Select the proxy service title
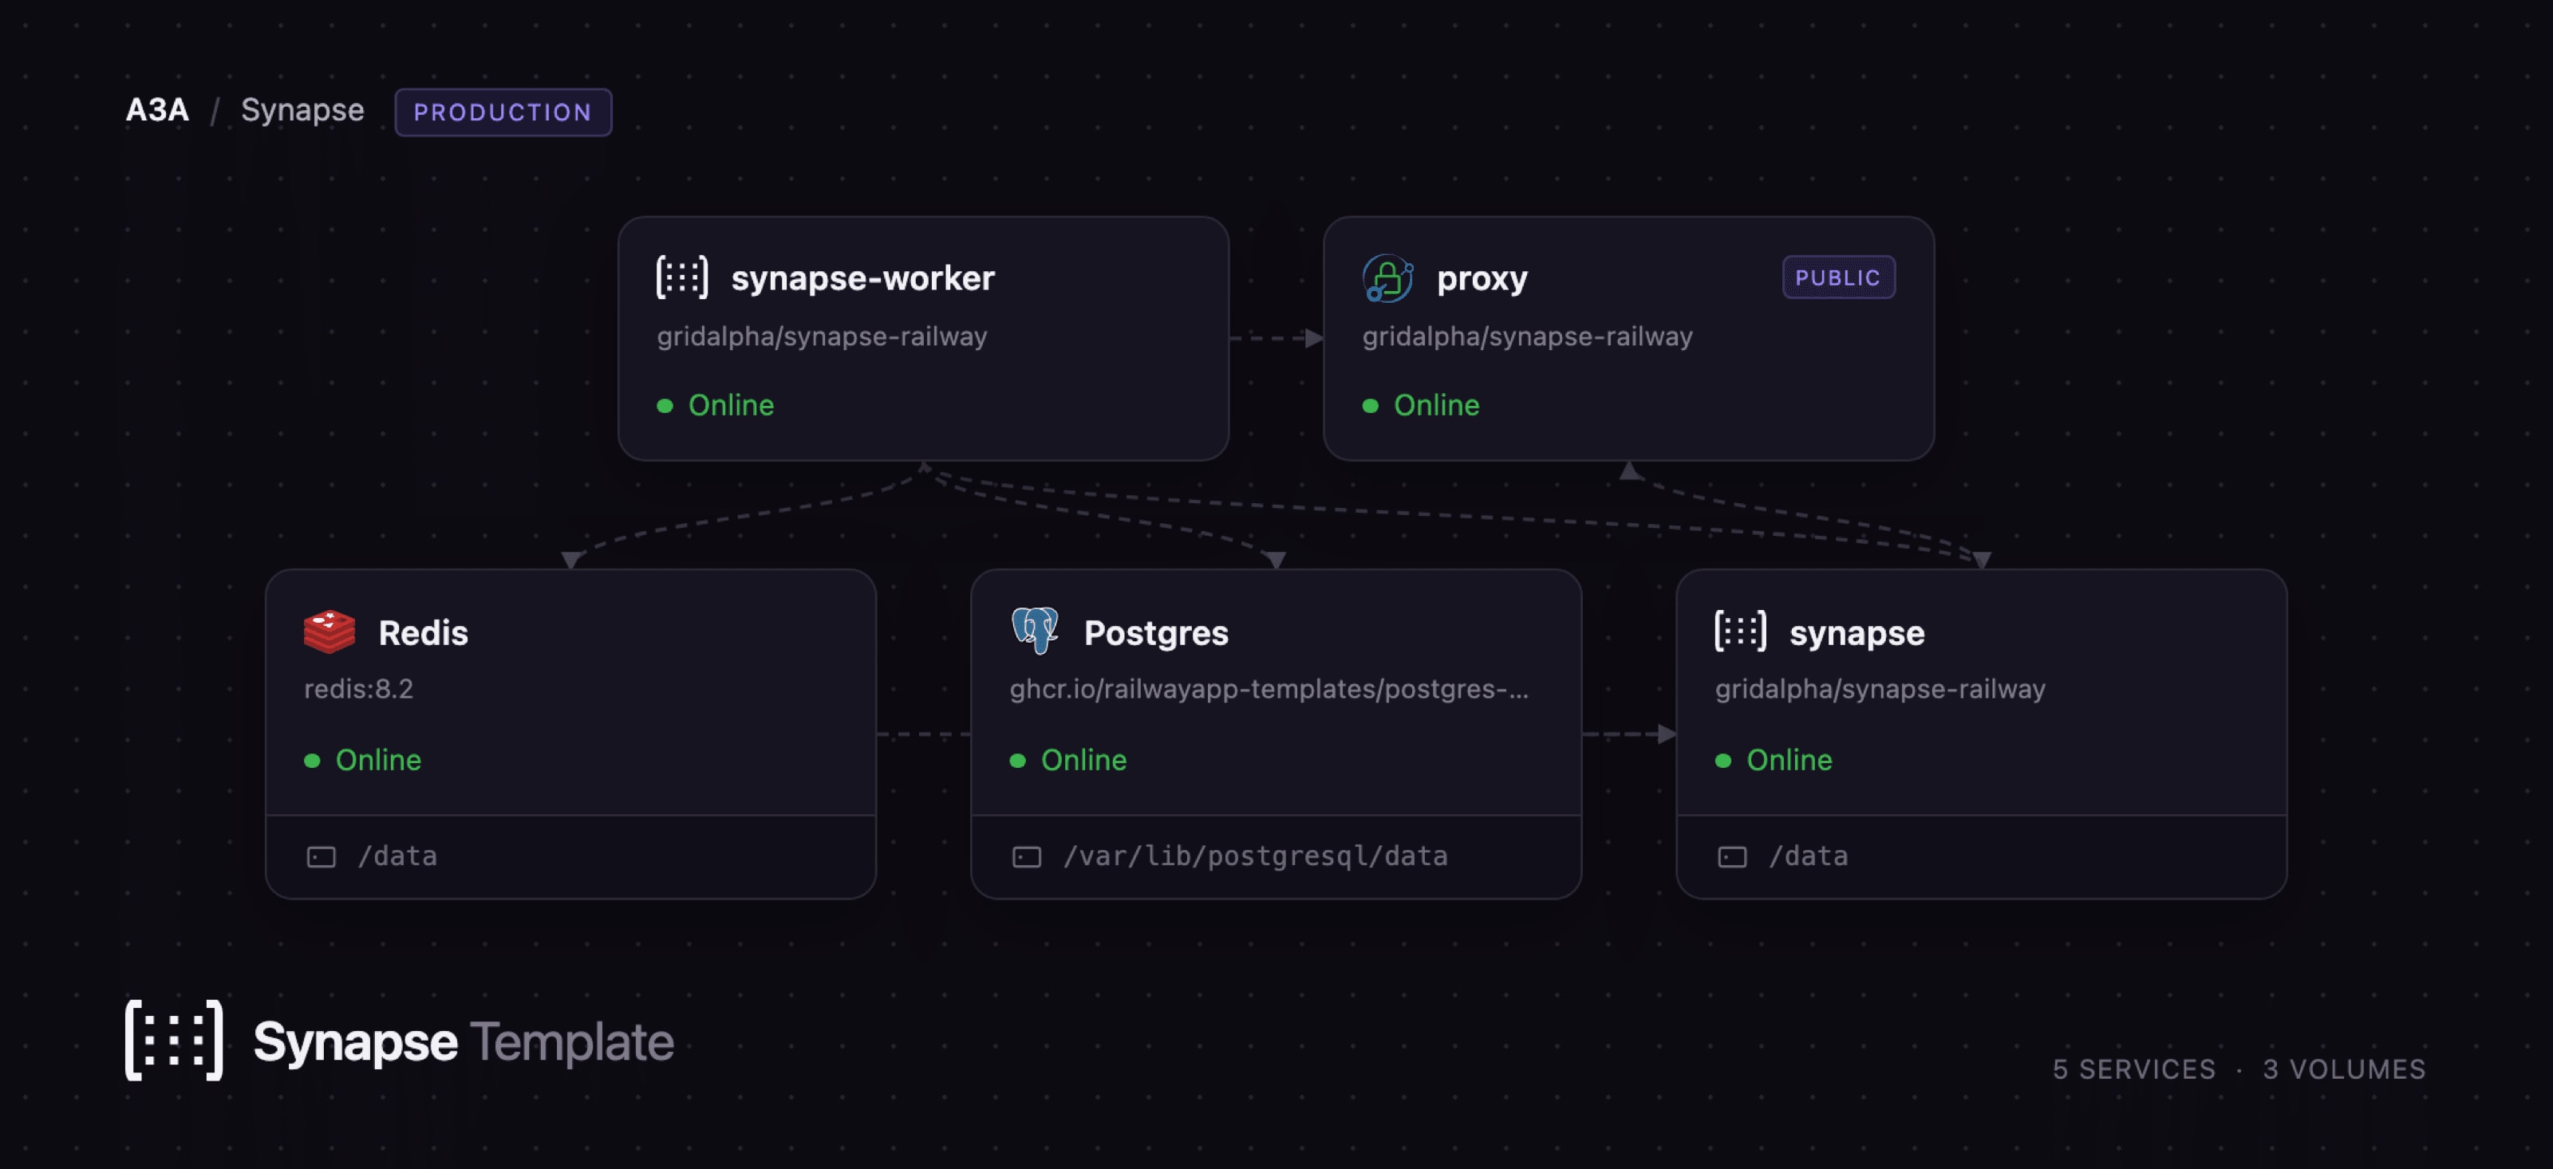Image resolution: width=2553 pixels, height=1169 pixels. click(x=1482, y=281)
